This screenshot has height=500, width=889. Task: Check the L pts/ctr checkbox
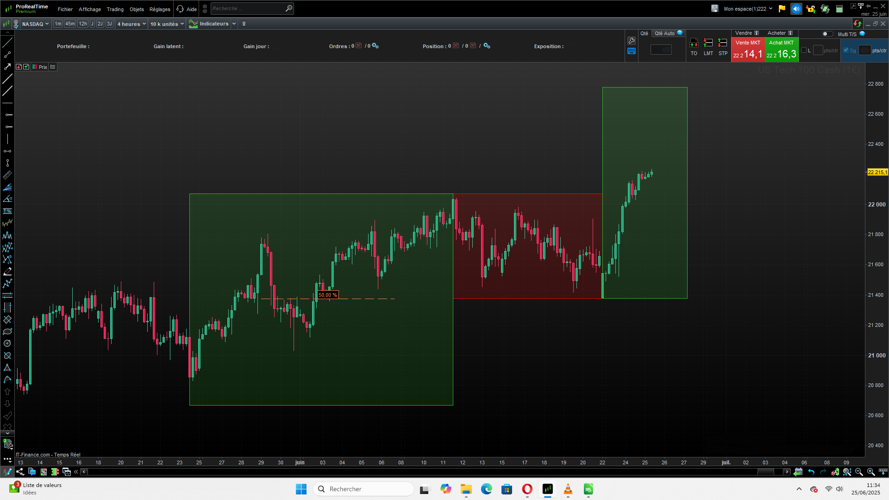pos(804,50)
